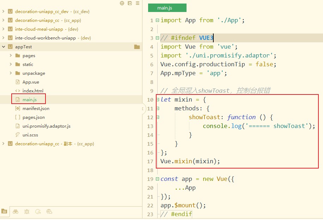Screen dimensions: 323x220
Task: Open the project manager hamburger menu
Action: 138,3
